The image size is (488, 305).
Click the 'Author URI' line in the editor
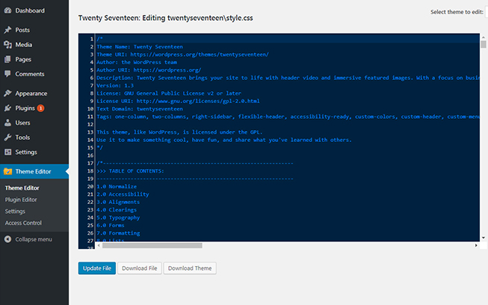coord(149,70)
